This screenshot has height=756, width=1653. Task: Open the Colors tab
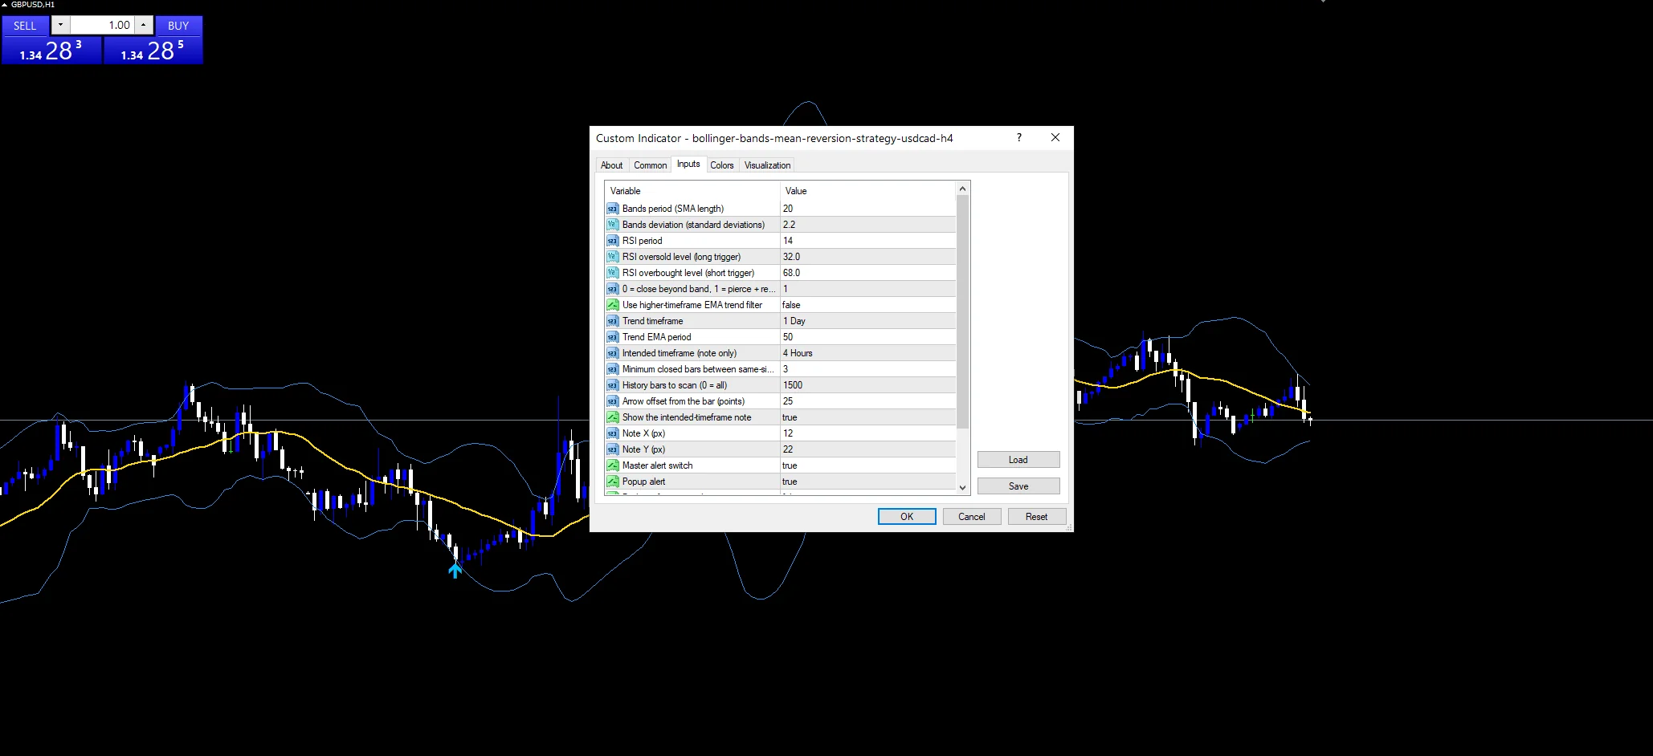click(x=721, y=165)
